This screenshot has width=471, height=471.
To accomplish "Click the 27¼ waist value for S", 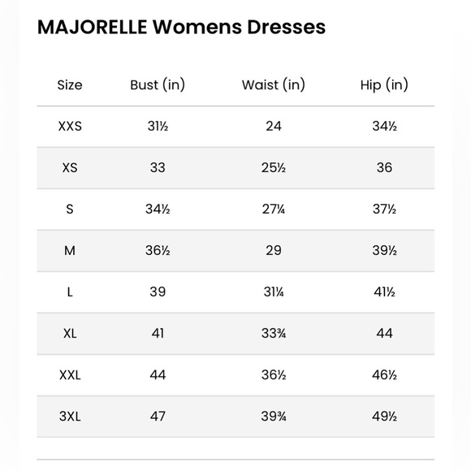I will (x=274, y=209).
